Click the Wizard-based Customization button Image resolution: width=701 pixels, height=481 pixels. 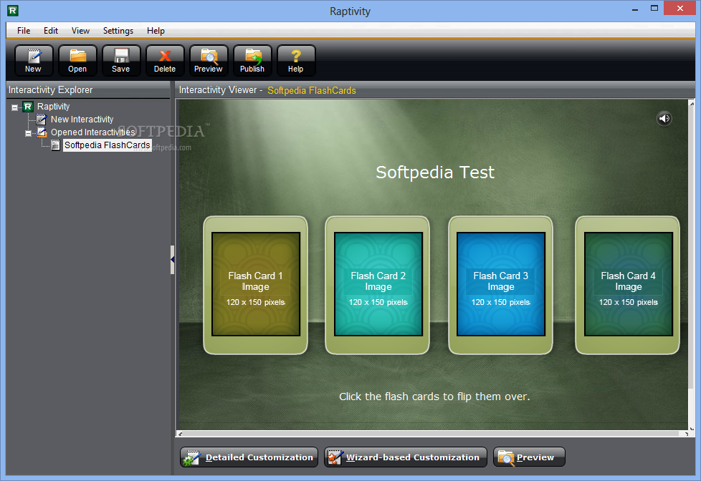[x=406, y=457]
